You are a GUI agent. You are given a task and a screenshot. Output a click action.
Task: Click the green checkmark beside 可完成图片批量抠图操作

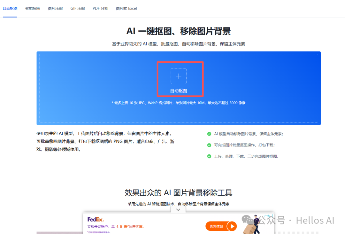(209, 145)
